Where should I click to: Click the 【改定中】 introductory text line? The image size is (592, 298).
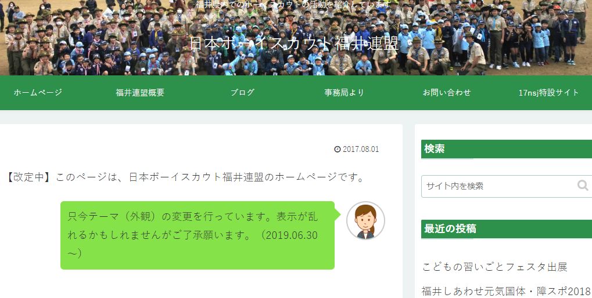coord(185,177)
